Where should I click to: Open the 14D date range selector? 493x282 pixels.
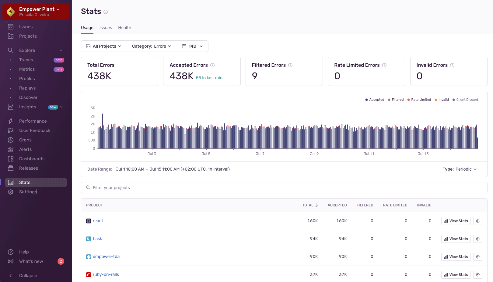point(192,46)
